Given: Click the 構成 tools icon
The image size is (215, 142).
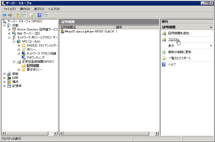Looking at the screenshot, I should coord(9,82).
